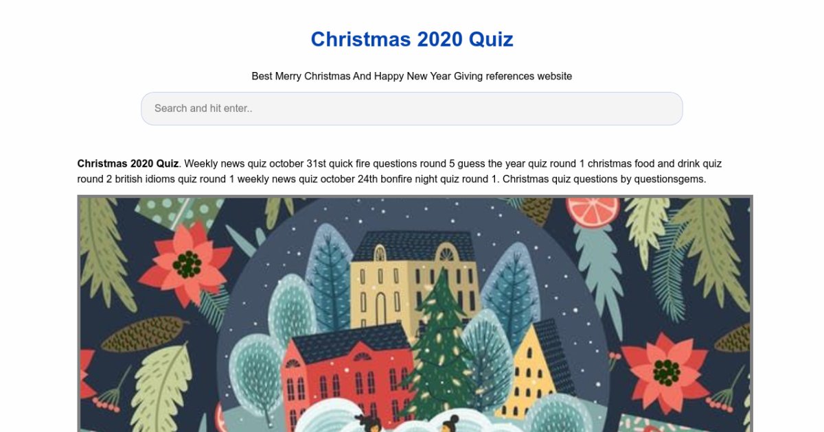Click the orange slice at image top
824x432 pixels.
(x=593, y=211)
